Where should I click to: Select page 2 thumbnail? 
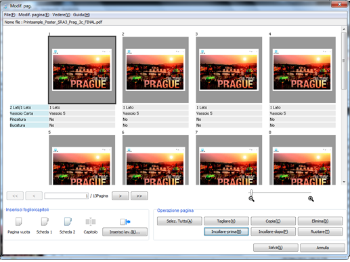(x=156, y=70)
